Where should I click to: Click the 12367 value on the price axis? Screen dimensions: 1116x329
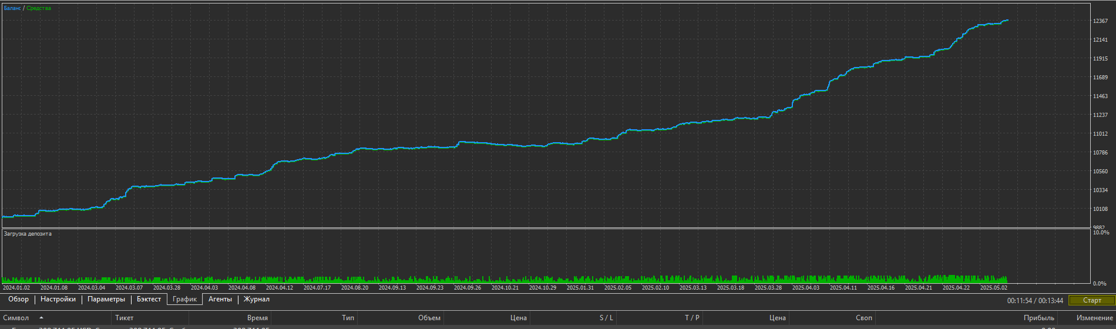(x=1100, y=21)
